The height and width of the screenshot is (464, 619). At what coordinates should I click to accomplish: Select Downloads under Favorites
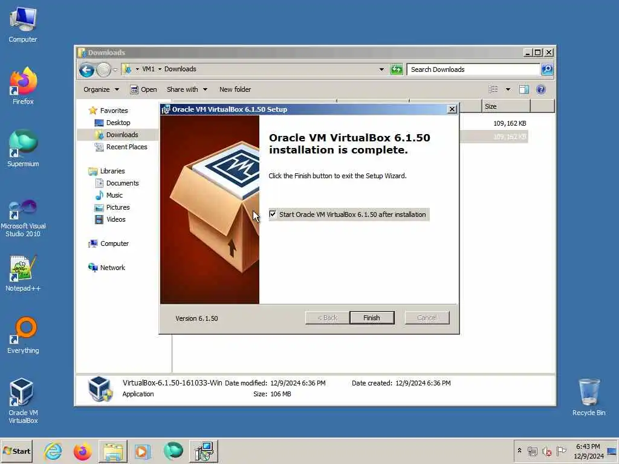(x=122, y=135)
